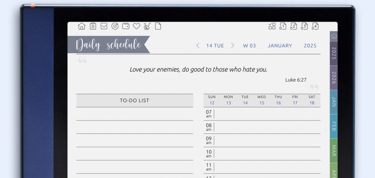Open the clipboard notes icon
375x178 pixels.
[93, 26]
